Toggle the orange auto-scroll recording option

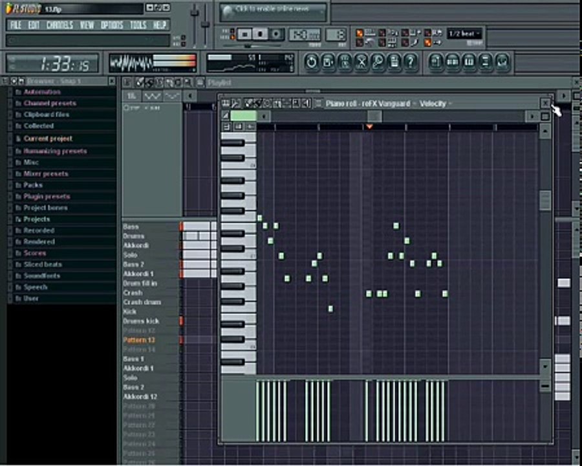427,43
